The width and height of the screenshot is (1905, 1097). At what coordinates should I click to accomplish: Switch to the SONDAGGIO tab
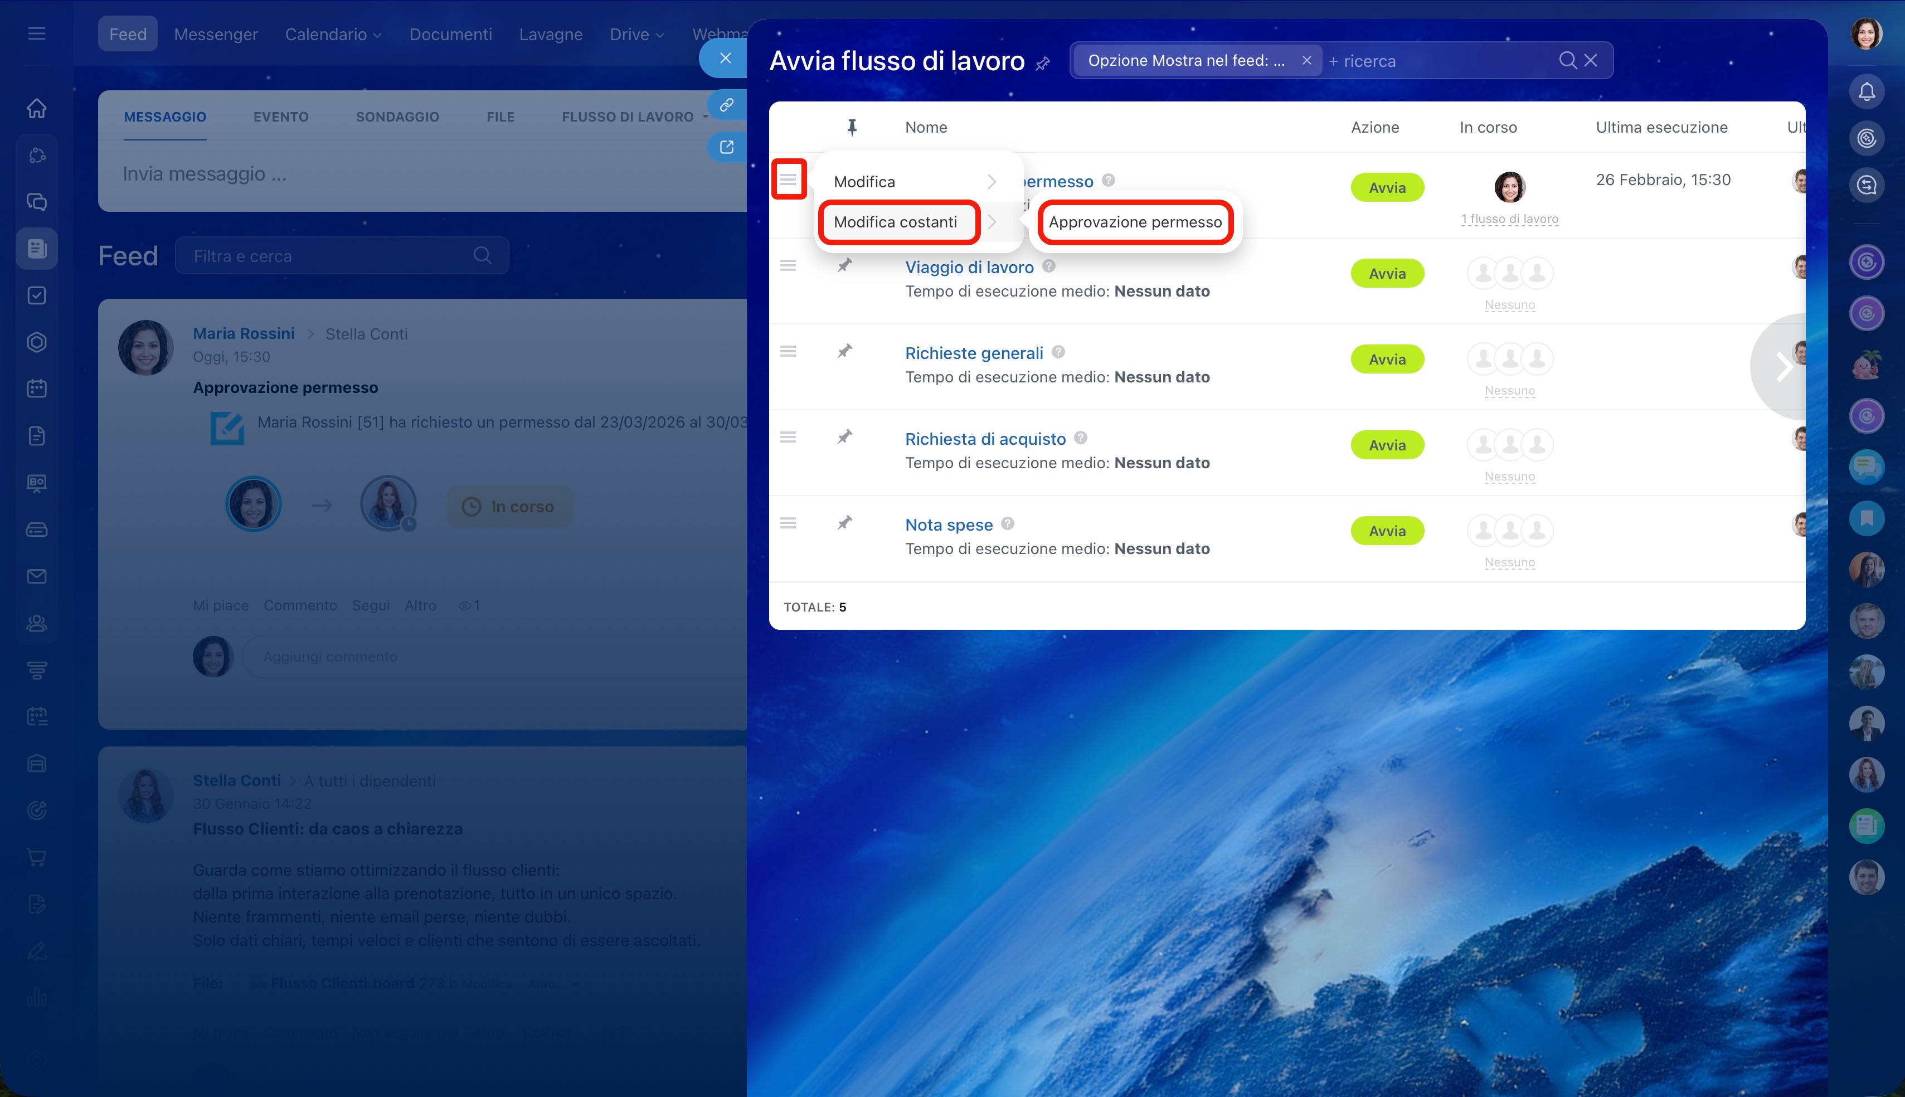[397, 117]
